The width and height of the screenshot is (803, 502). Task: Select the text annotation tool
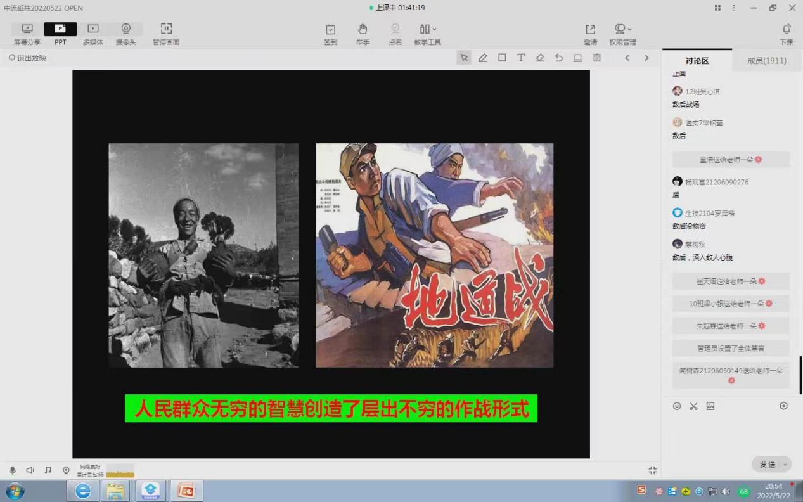pyautogui.click(x=521, y=58)
